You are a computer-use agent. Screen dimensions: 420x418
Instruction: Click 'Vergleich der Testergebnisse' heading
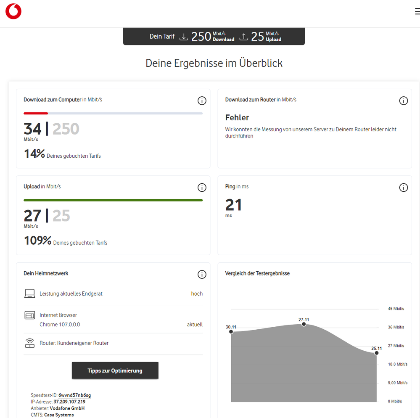[257, 273]
